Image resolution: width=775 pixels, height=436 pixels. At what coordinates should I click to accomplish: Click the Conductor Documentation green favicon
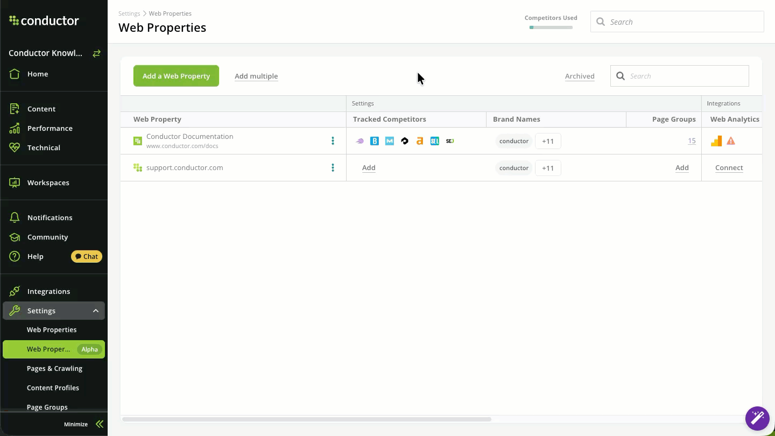point(138,141)
